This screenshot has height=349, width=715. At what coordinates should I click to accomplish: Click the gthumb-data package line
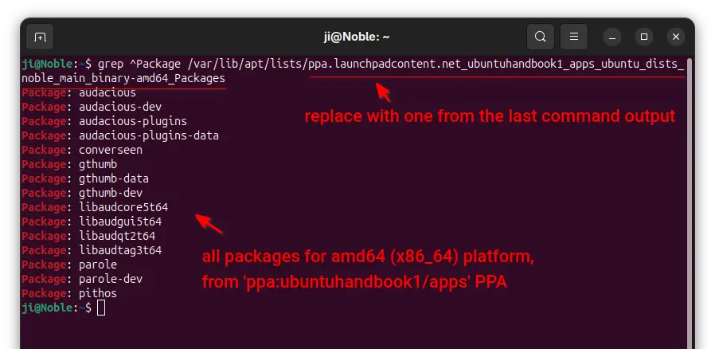pos(85,178)
